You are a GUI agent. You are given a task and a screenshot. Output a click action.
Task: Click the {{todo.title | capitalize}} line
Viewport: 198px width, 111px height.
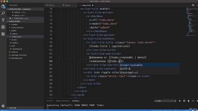pos(110,46)
